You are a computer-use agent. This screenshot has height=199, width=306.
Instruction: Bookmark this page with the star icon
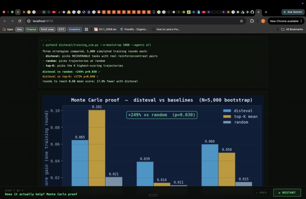[x=241, y=21]
